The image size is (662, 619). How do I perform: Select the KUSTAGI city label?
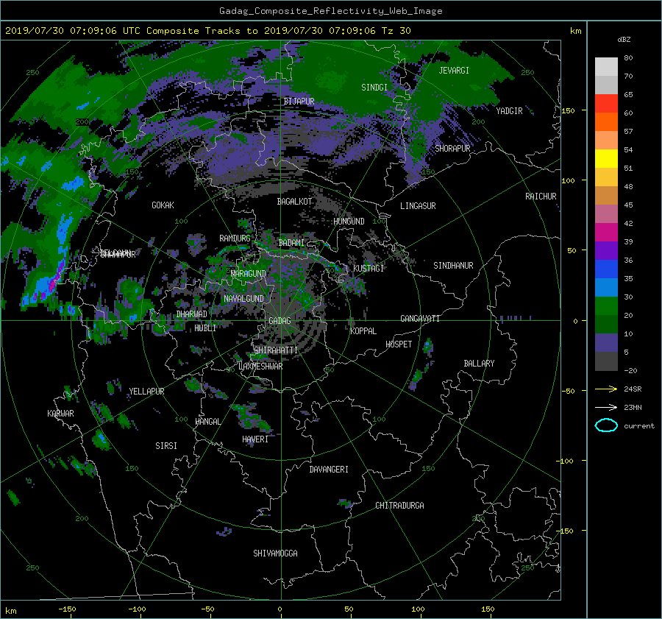point(369,269)
